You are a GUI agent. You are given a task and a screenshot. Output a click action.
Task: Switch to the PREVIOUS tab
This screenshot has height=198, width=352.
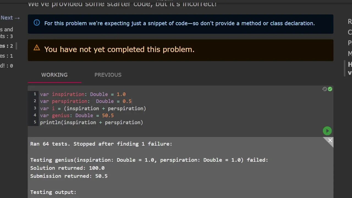(108, 75)
